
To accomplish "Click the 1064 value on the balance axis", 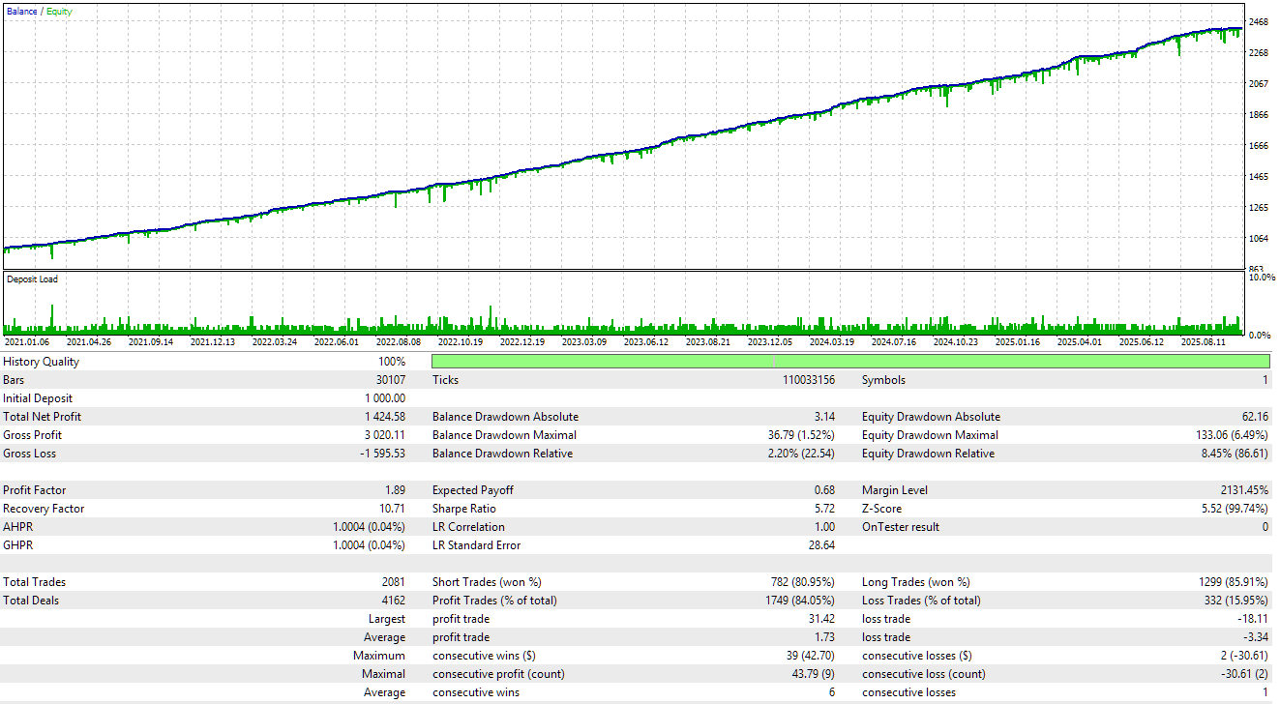I will point(1259,239).
